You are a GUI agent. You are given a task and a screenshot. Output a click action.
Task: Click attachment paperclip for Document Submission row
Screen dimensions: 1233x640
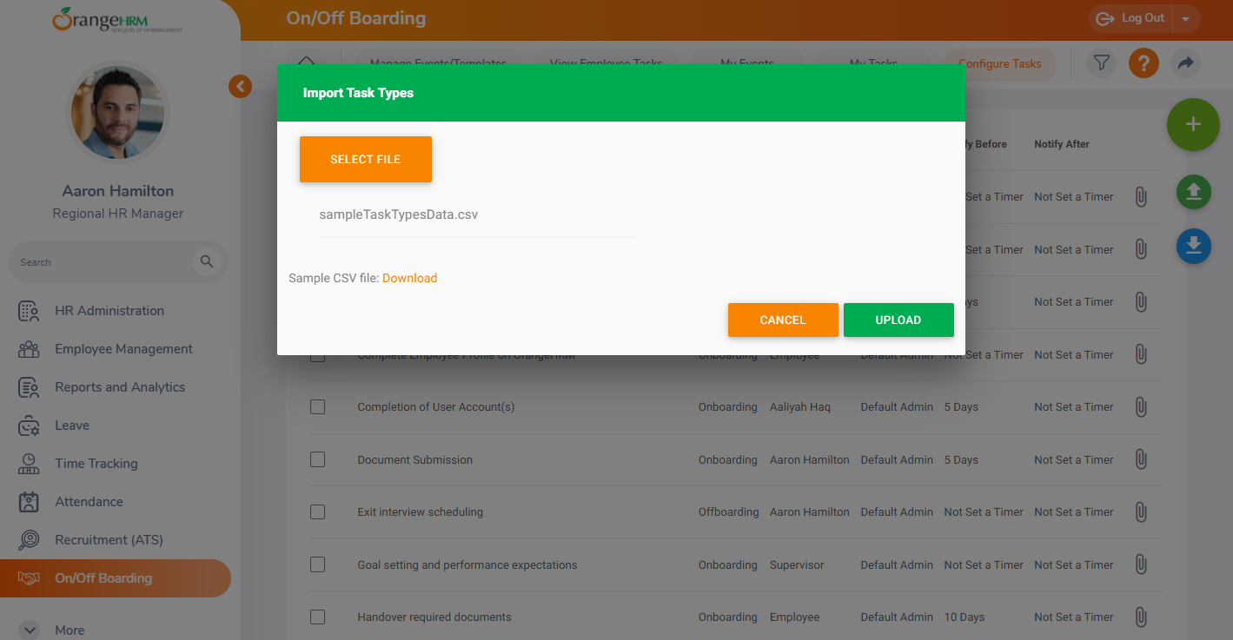1141,460
